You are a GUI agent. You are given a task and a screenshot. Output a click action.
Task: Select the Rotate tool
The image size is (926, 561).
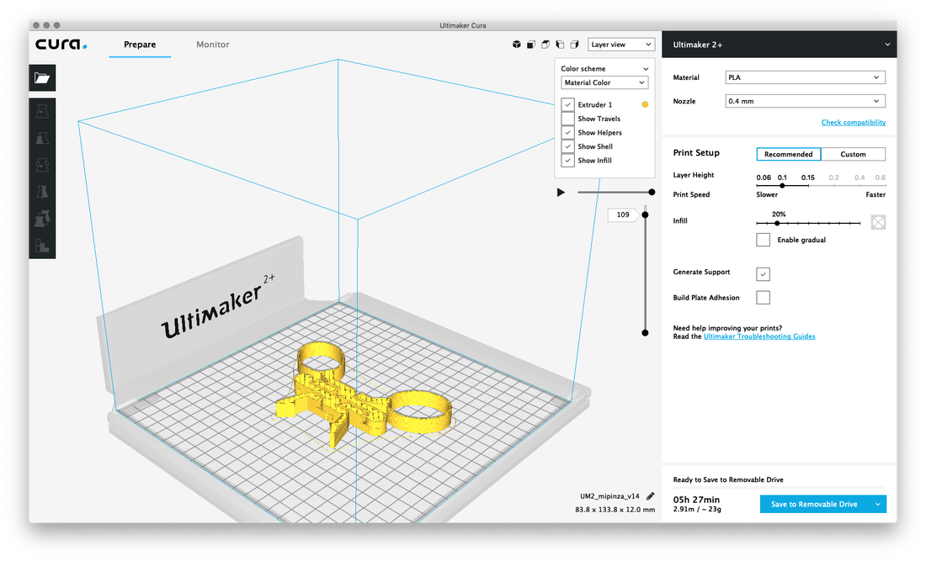tap(42, 165)
